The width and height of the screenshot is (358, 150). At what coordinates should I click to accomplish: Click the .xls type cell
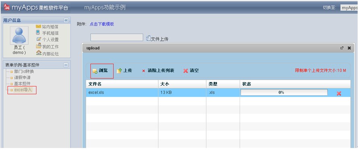[x=223, y=93]
